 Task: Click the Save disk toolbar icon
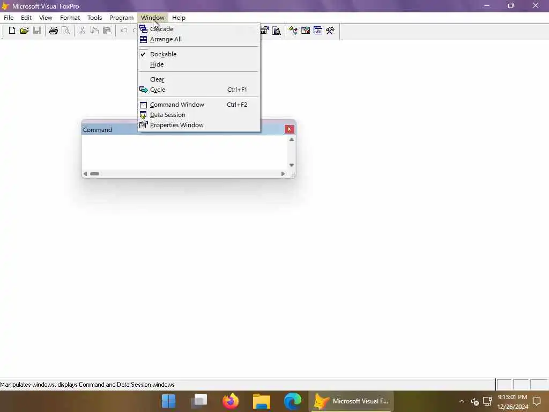[37, 31]
